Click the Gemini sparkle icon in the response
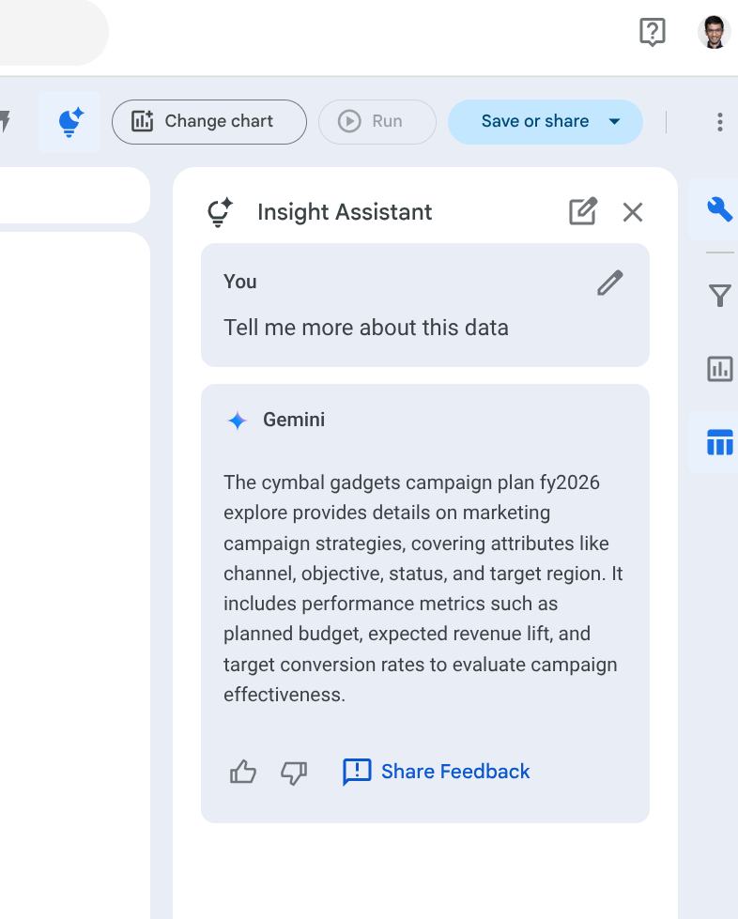The height and width of the screenshot is (919, 738). 237,420
